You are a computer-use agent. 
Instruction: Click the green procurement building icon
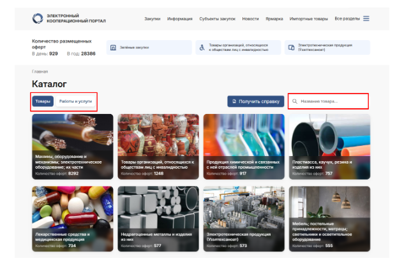pyautogui.click(x=113, y=48)
